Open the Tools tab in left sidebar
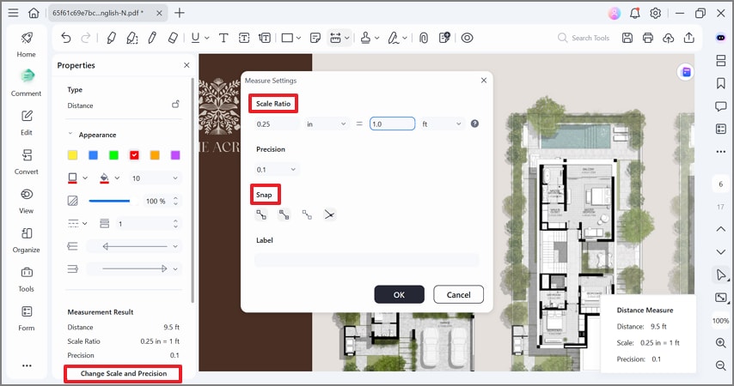 26,279
